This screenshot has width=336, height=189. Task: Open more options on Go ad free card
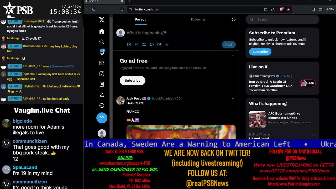(x=234, y=55)
